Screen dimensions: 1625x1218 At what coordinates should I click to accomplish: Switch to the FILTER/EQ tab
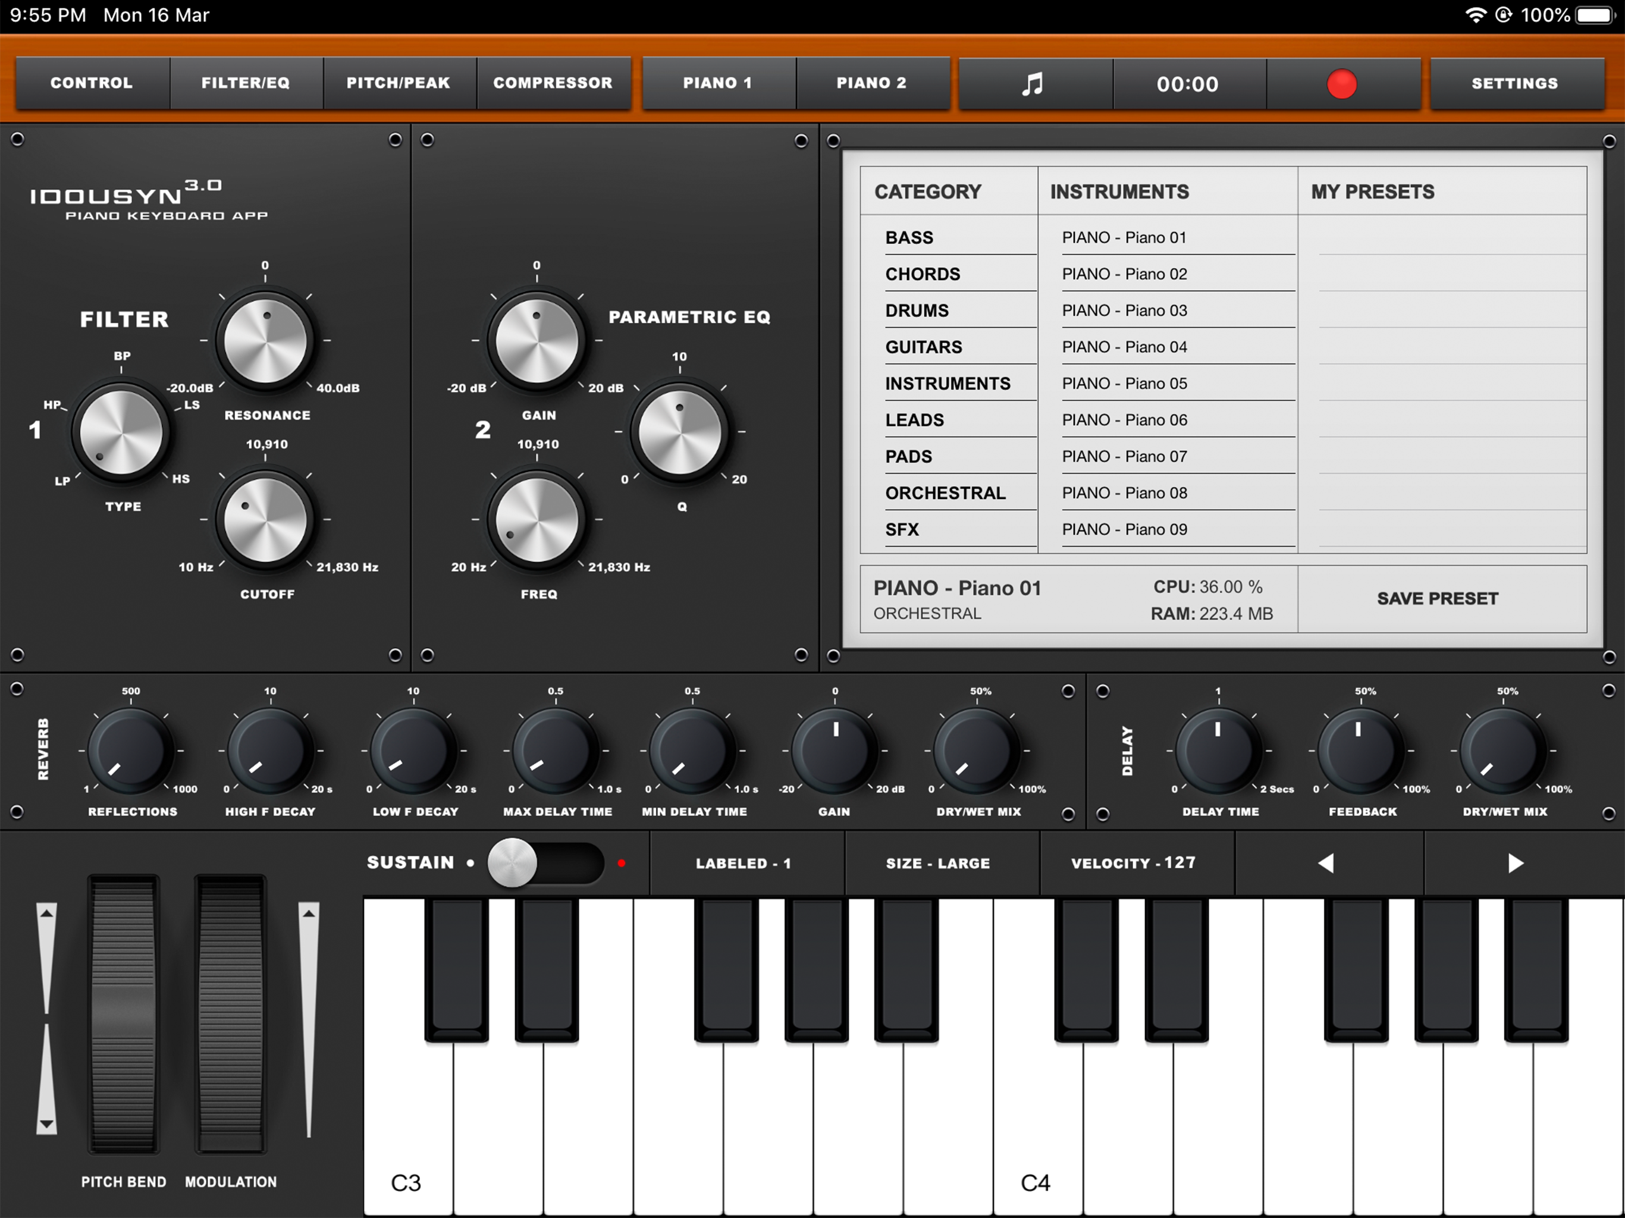[x=246, y=83]
